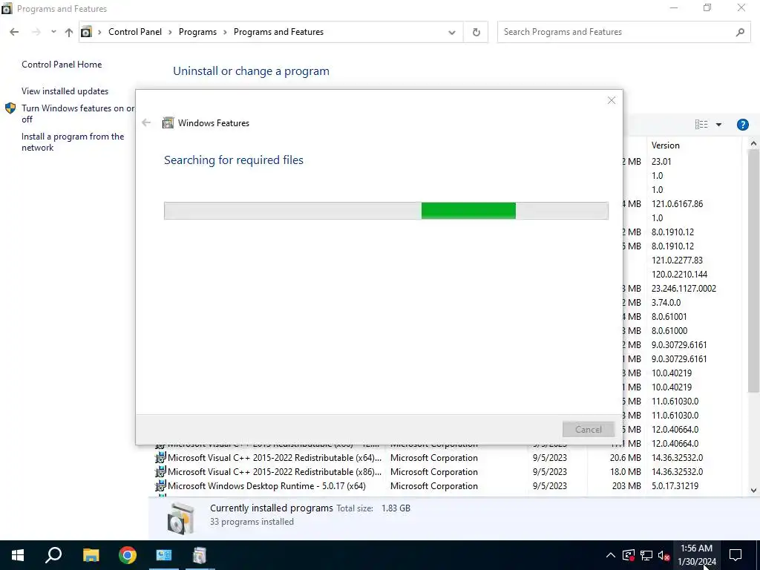
Task: Select Control Panel breadcrumb
Action: point(135,32)
